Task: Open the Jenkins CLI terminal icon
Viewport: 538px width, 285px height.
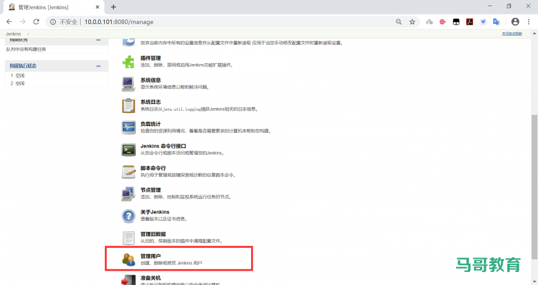Action: click(x=129, y=149)
